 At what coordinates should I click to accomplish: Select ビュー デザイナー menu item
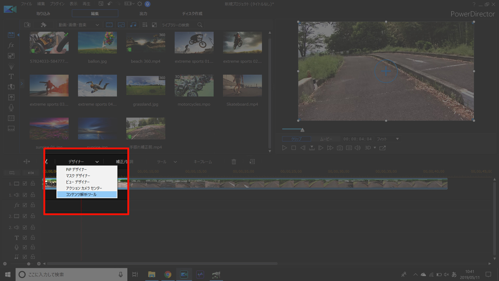click(x=87, y=182)
